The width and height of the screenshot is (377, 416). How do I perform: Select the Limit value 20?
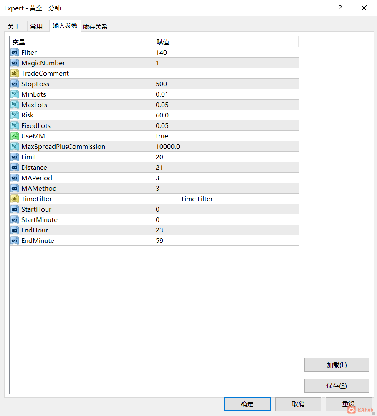coord(159,157)
